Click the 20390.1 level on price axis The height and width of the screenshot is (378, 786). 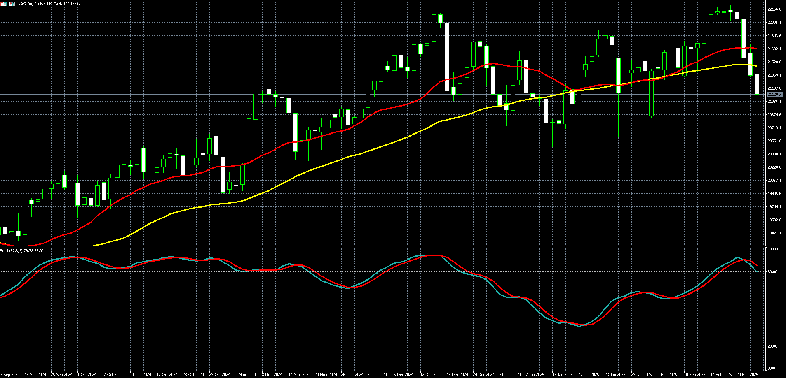(x=774, y=154)
